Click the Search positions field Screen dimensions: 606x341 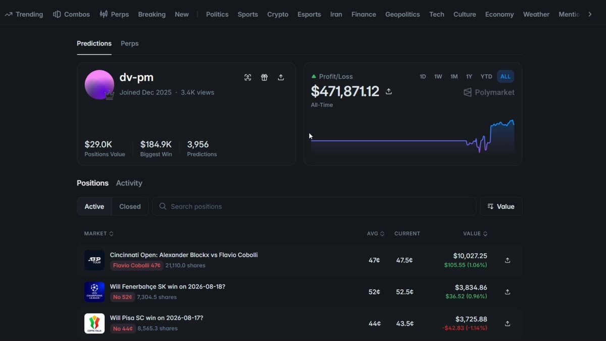(314, 206)
